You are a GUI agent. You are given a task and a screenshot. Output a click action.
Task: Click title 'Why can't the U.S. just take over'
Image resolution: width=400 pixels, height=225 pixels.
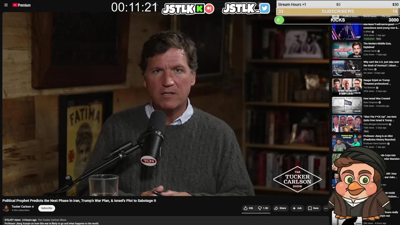(381, 64)
